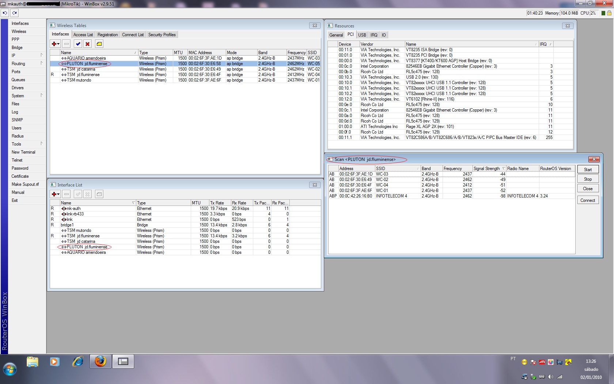Expand the IP submenu arrow

click(42, 55)
